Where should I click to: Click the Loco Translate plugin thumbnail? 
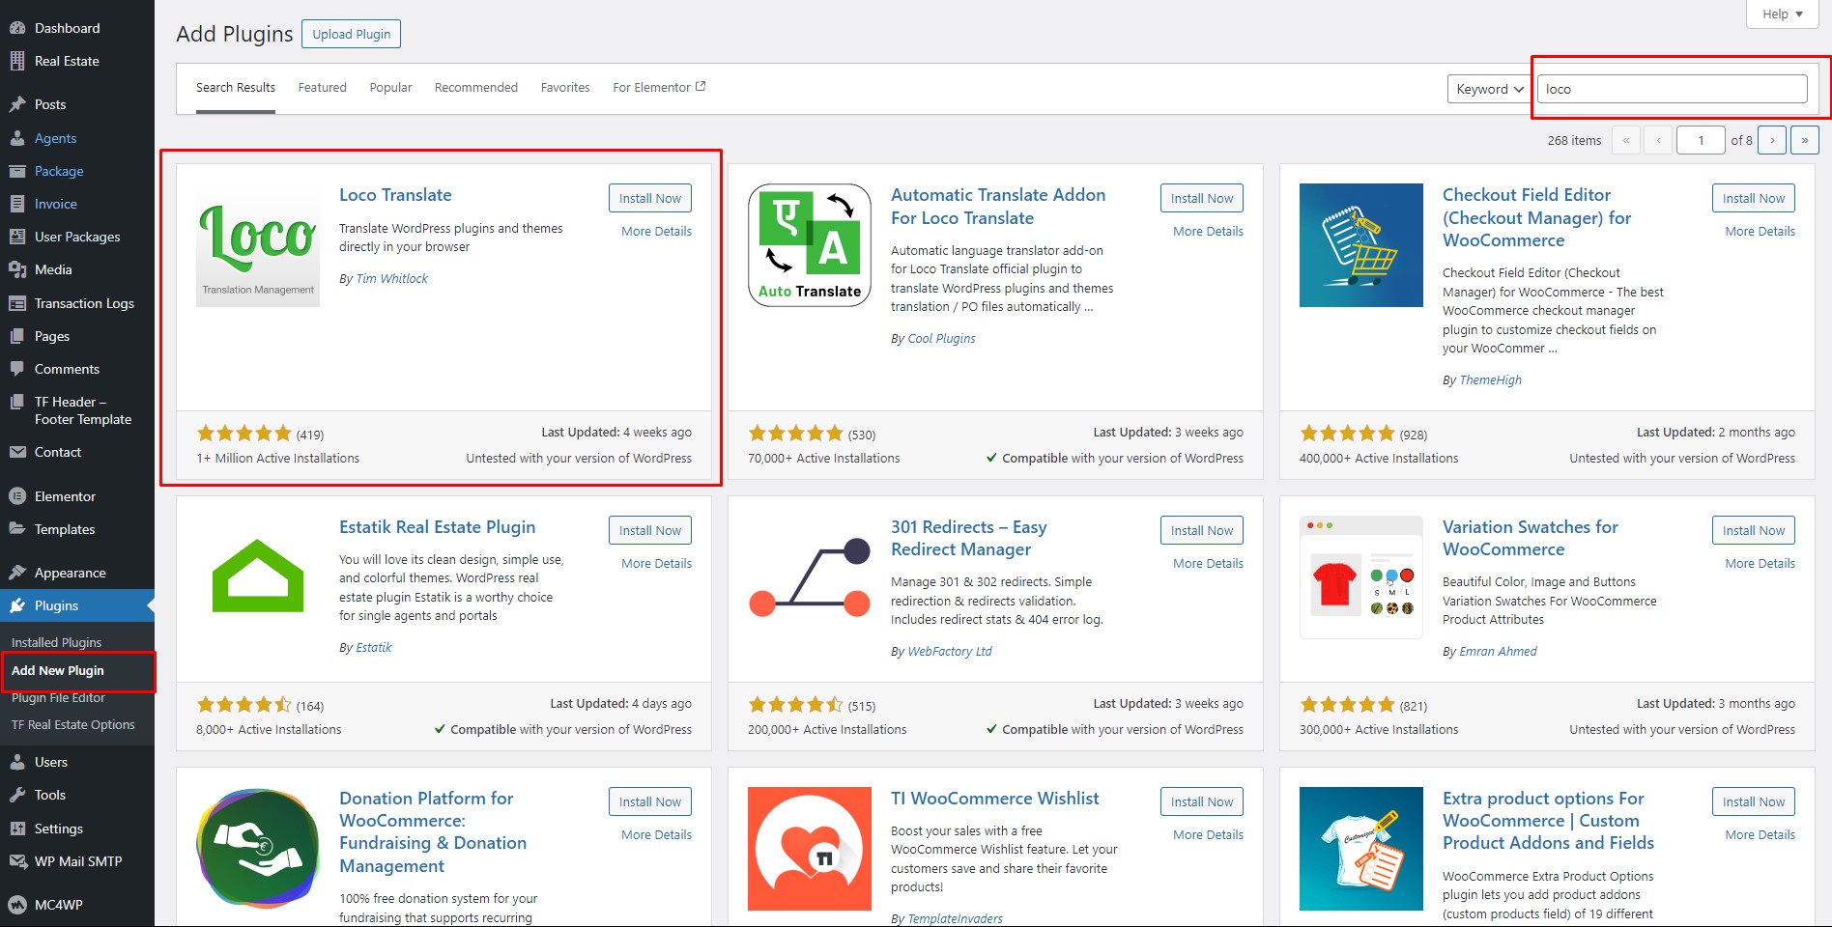point(258,245)
